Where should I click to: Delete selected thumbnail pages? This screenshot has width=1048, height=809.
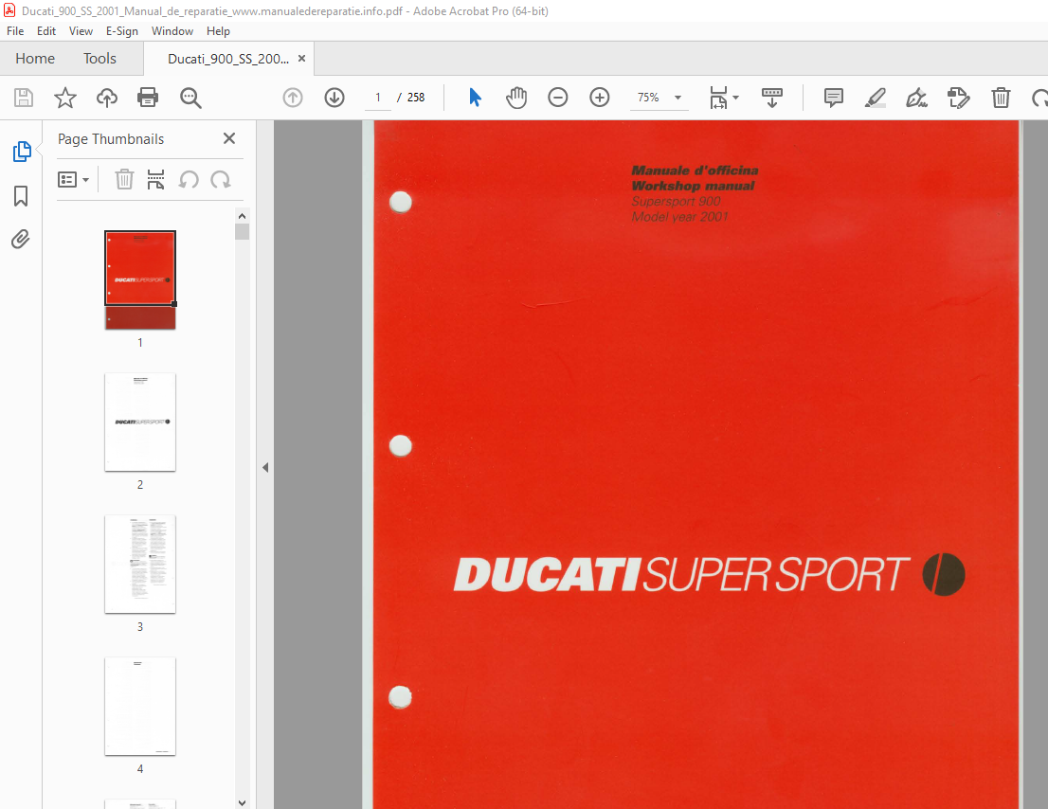pos(124,180)
